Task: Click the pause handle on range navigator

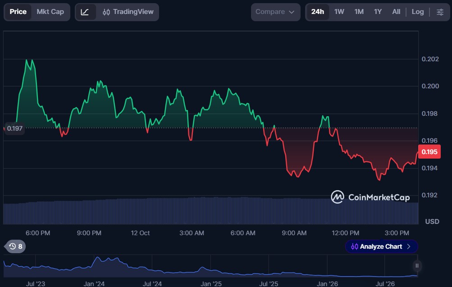Action: click(x=417, y=266)
